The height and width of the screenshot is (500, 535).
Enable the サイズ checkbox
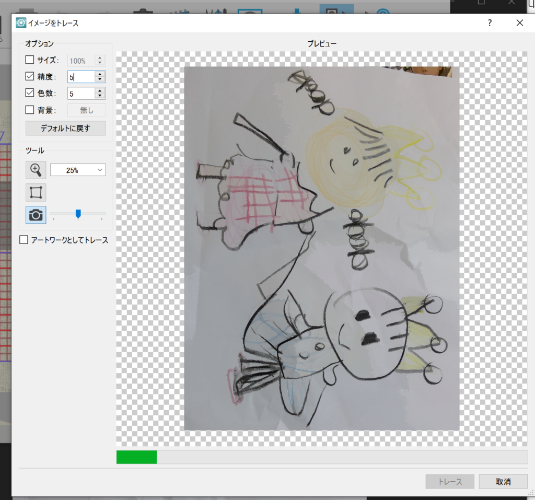coord(30,60)
